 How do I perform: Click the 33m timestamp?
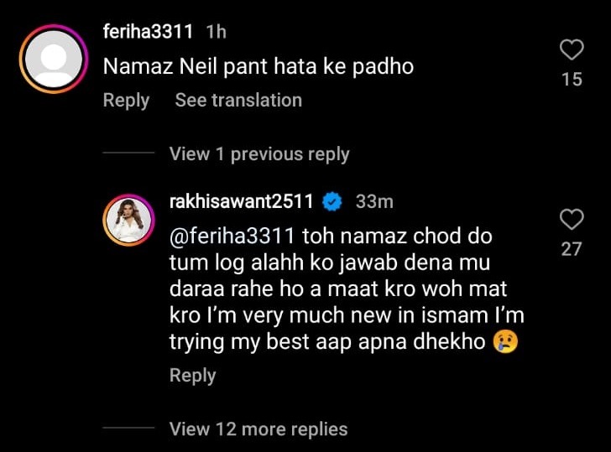point(374,202)
